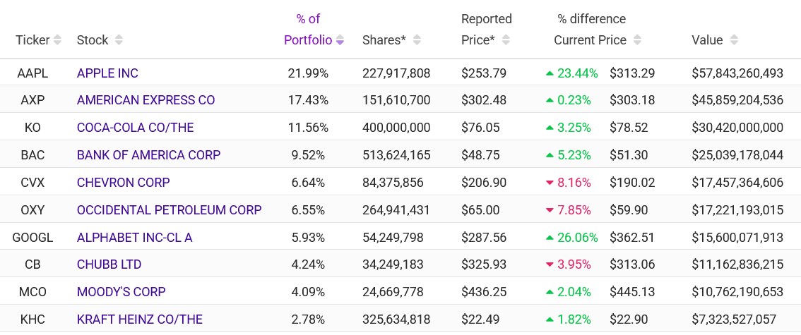The height and width of the screenshot is (335, 801).
Task: Open AMERICAN EXPRESS CO link
Action: (x=146, y=100)
